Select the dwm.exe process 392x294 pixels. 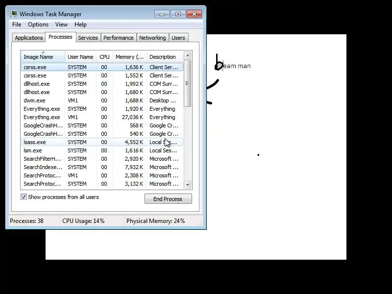102,100
